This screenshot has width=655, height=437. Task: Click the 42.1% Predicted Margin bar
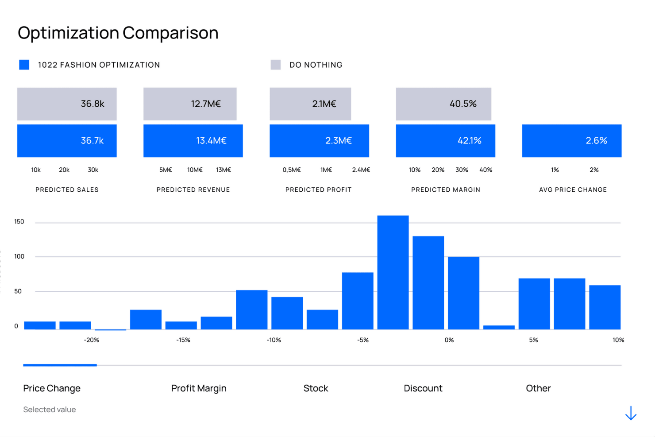[x=445, y=141]
